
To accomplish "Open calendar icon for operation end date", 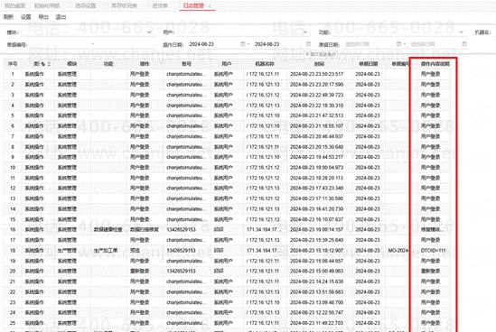I will [x=308, y=44].
